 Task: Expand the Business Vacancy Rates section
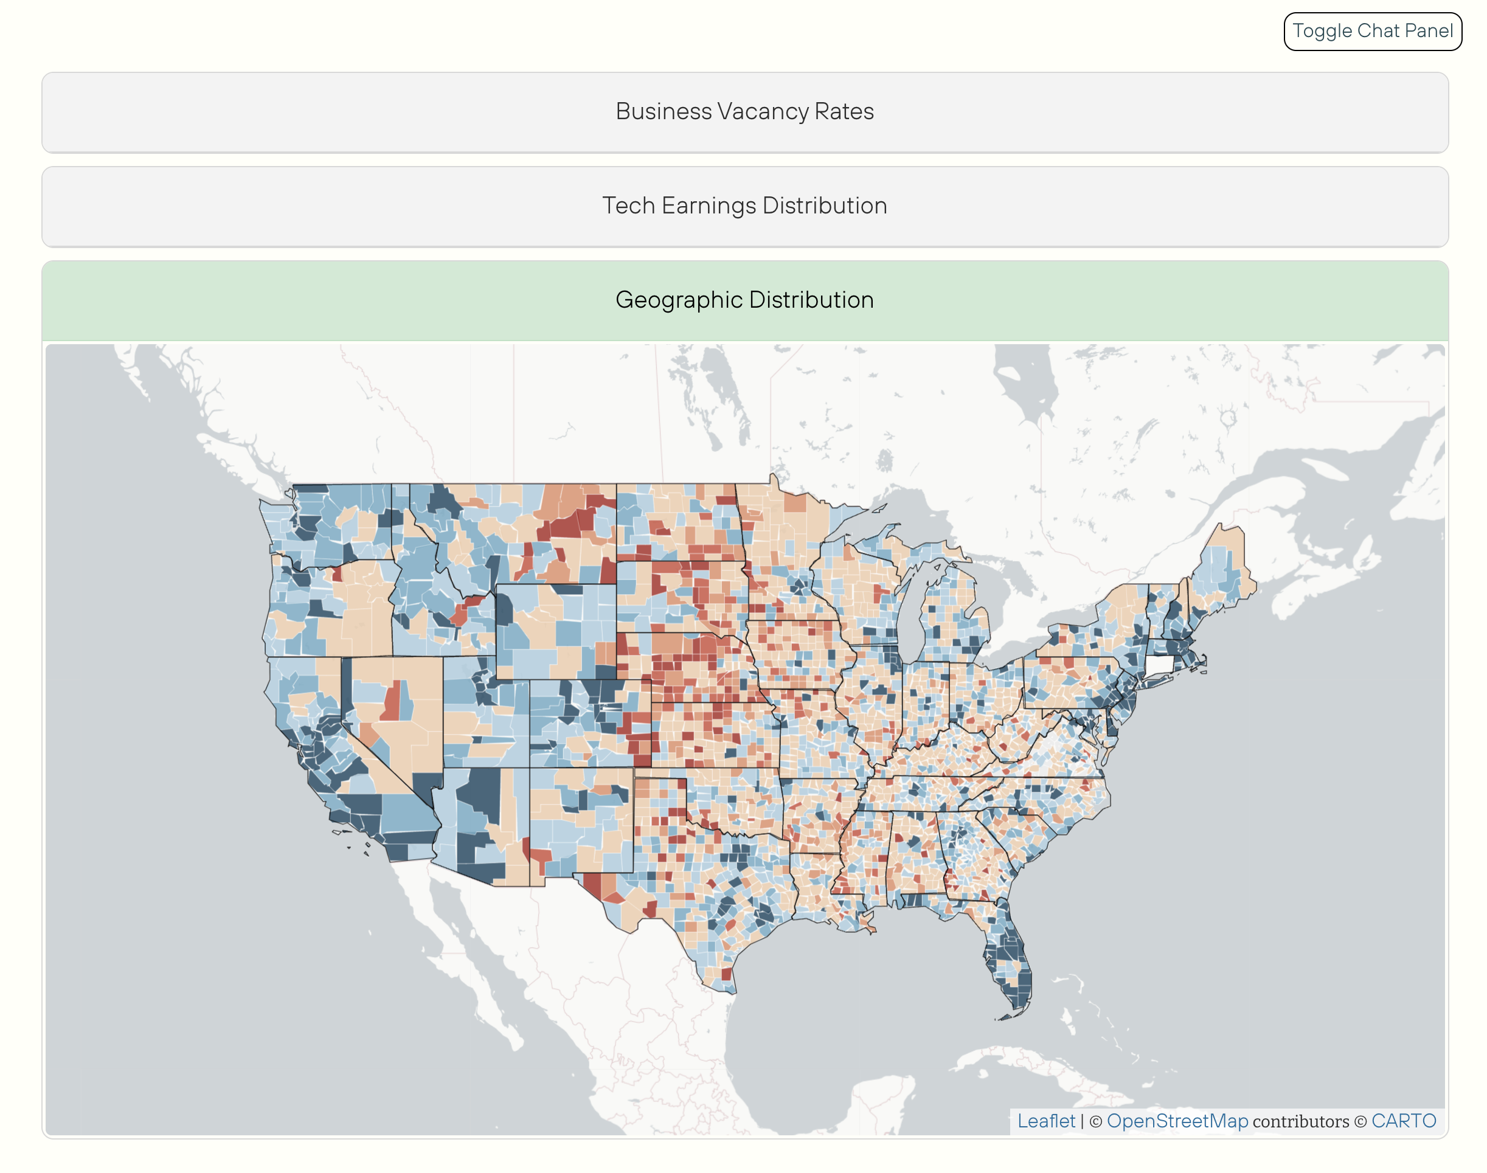click(x=744, y=112)
